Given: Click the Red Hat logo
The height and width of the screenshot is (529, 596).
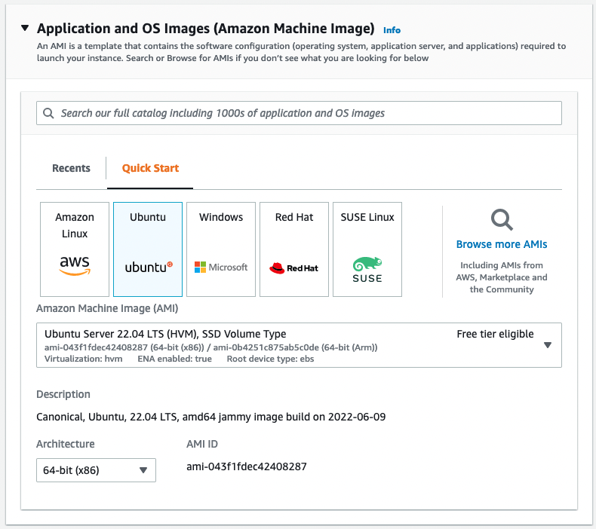Looking at the screenshot, I should tap(293, 268).
